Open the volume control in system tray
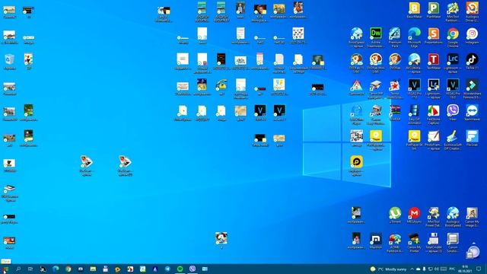The width and height of the screenshot is (487, 274). click(436, 269)
